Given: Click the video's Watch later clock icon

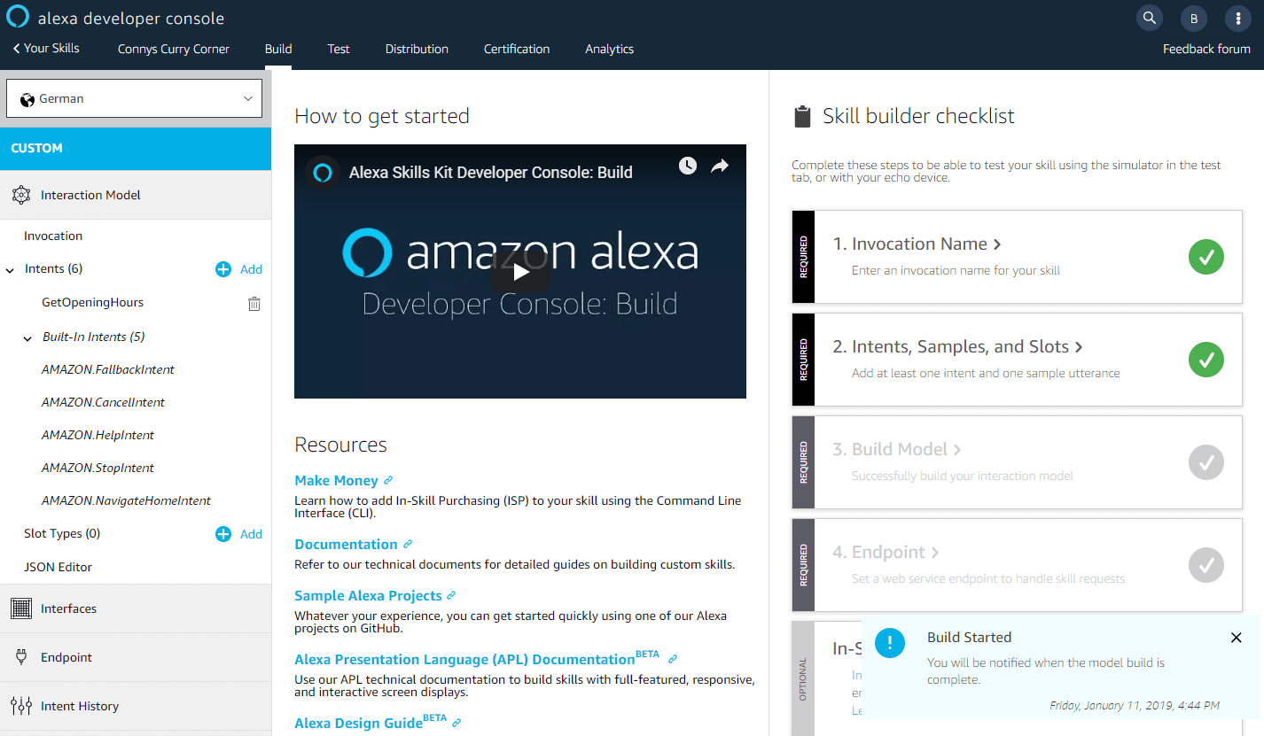Looking at the screenshot, I should pos(688,166).
